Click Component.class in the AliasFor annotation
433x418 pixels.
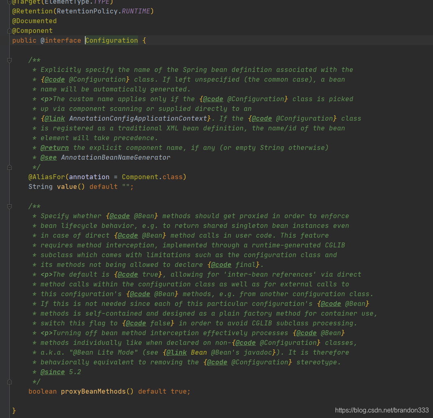pyautogui.click(x=152, y=177)
